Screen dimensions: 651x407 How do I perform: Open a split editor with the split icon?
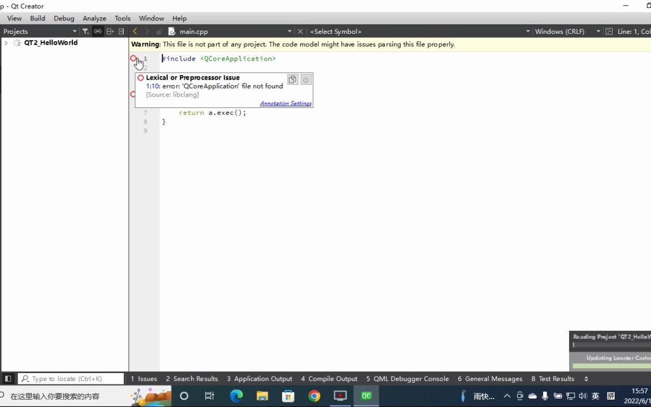[x=110, y=31]
